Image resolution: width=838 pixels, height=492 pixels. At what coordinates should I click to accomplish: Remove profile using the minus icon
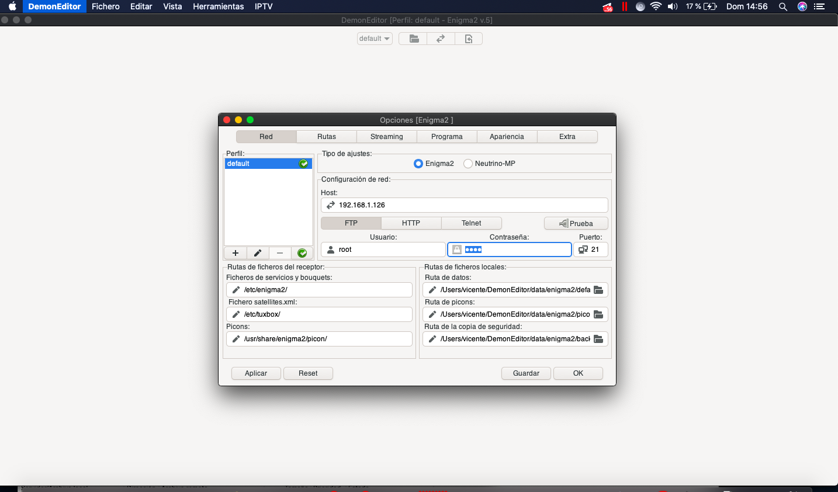pos(280,253)
